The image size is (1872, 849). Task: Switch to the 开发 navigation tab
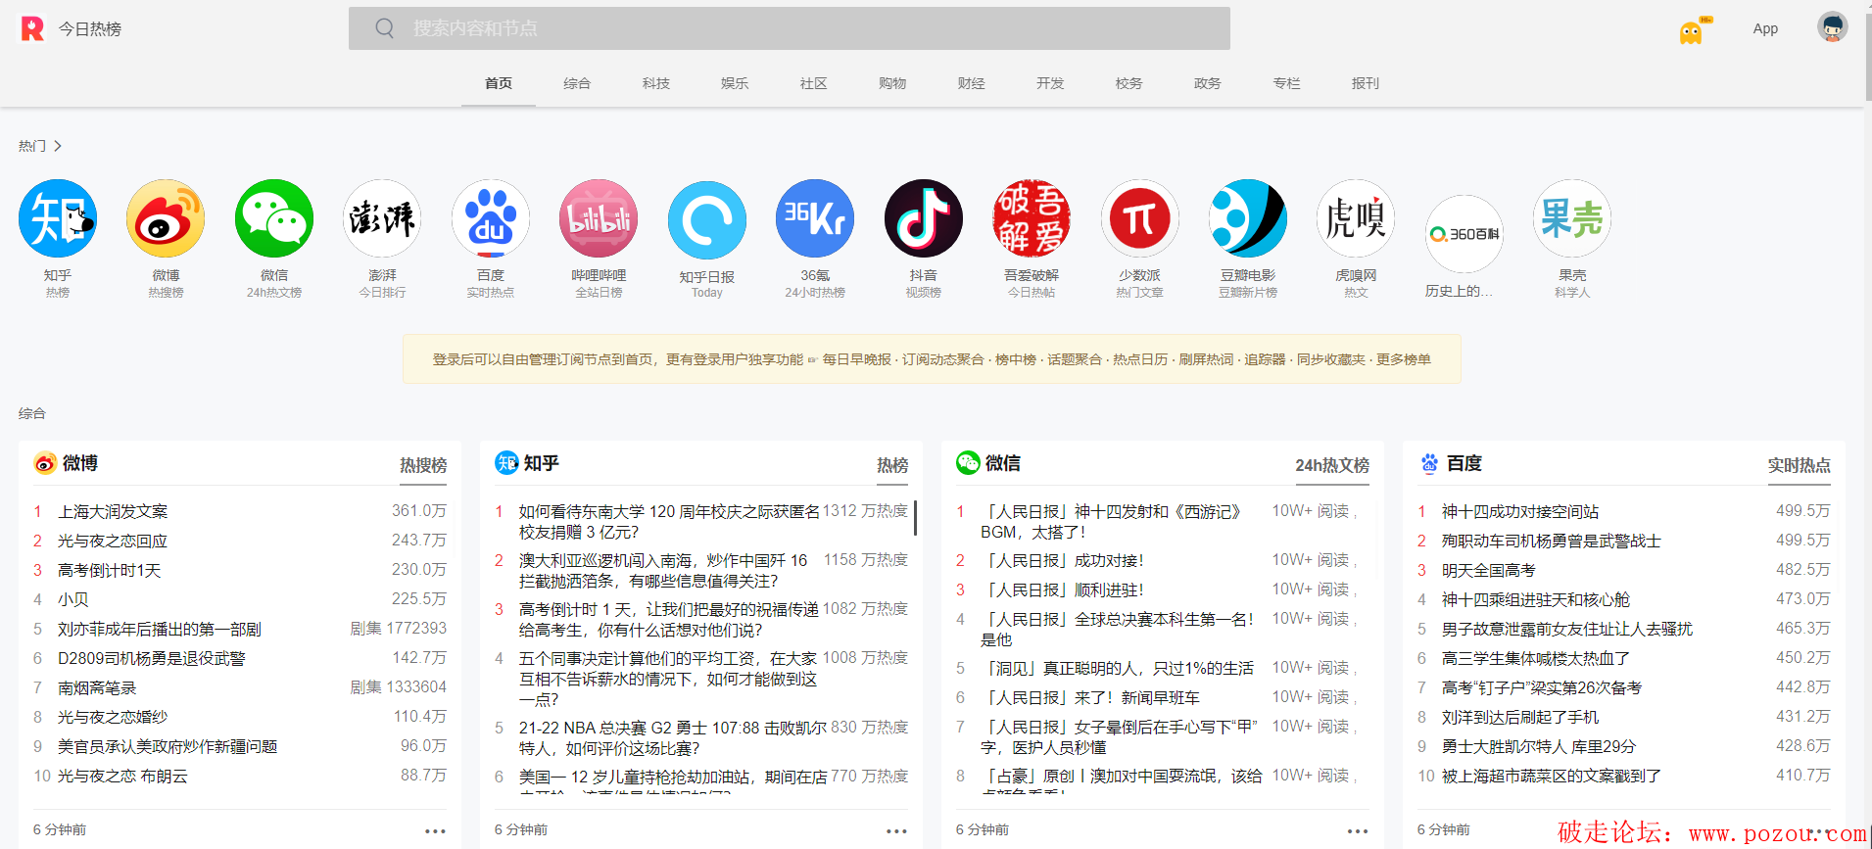point(1050,83)
